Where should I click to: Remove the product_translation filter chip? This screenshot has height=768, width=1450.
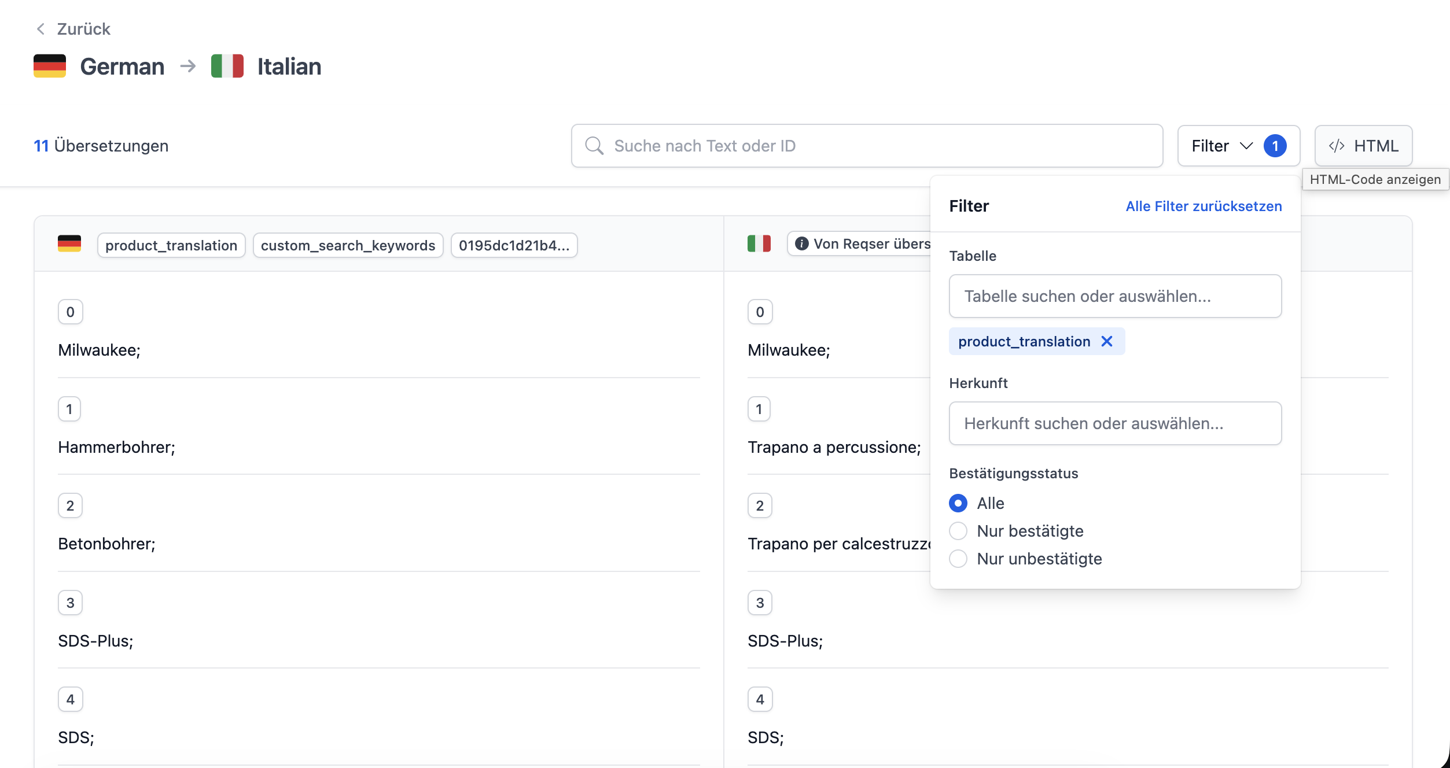(x=1107, y=341)
